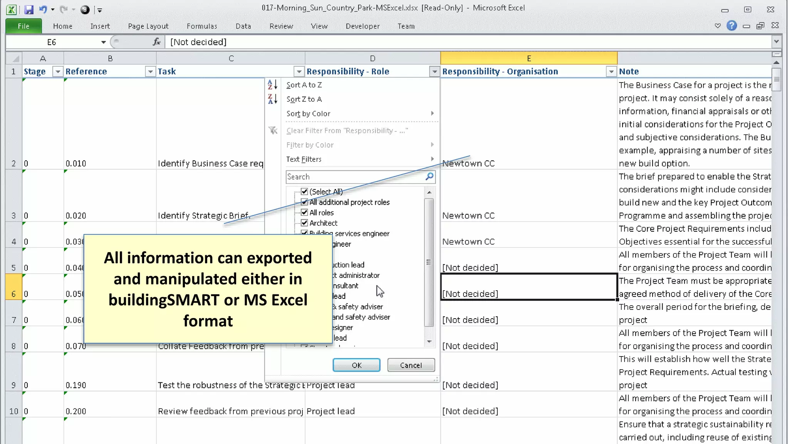
Task: Select row 2 header
Action: (x=14, y=124)
